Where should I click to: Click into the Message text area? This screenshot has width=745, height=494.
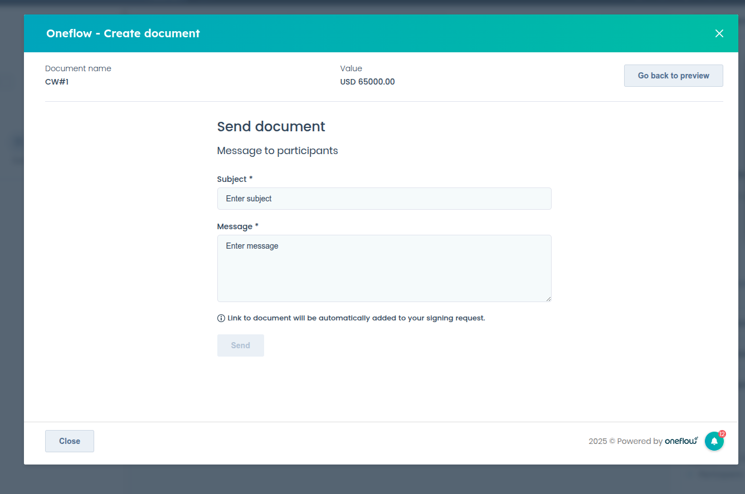point(384,268)
